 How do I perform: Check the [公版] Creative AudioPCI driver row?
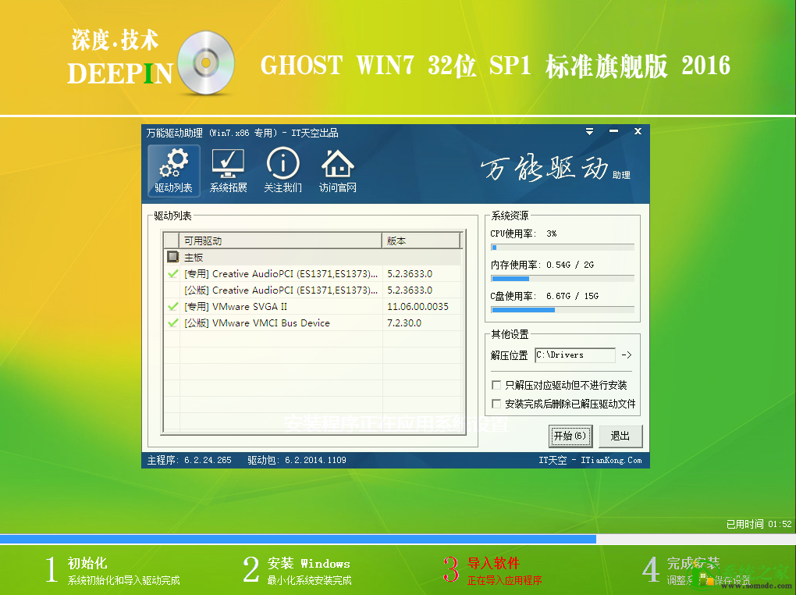313,290
